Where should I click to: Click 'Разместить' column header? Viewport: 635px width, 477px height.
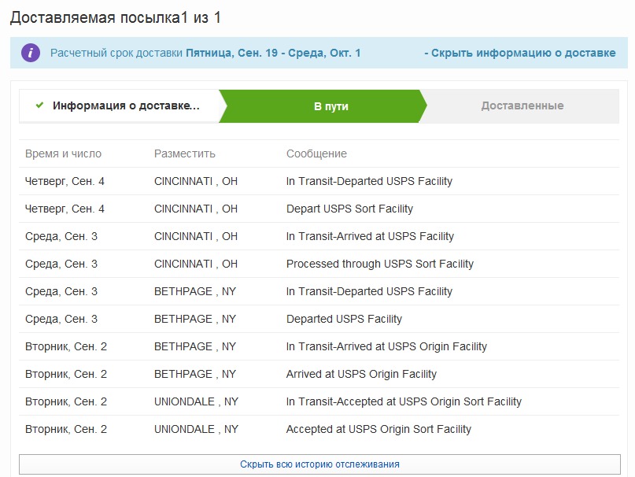coord(184,153)
